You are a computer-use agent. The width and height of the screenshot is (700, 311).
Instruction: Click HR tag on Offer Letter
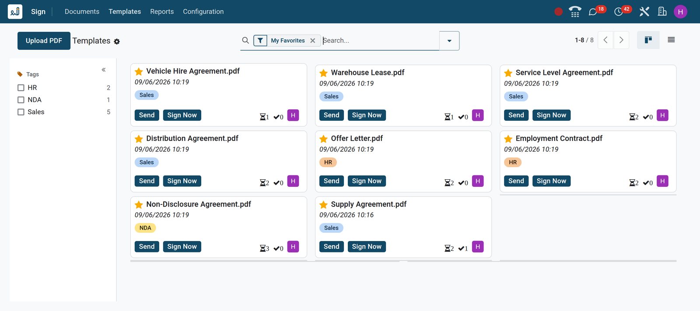pyautogui.click(x=328, y=162)
